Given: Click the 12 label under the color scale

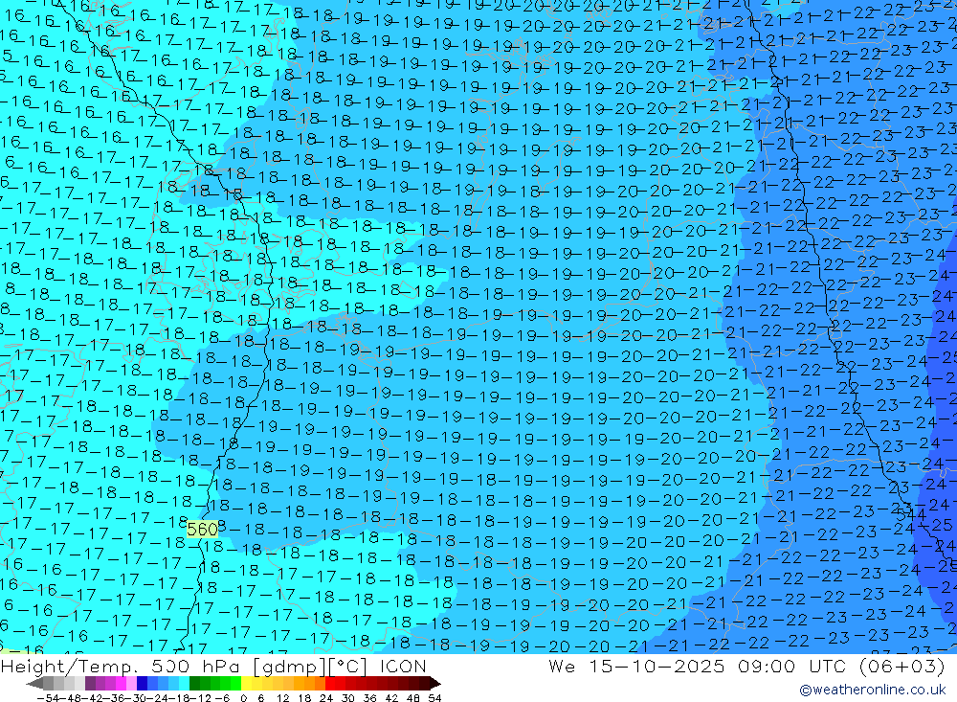Looking at the screenshot, I should tap(283, 698).
